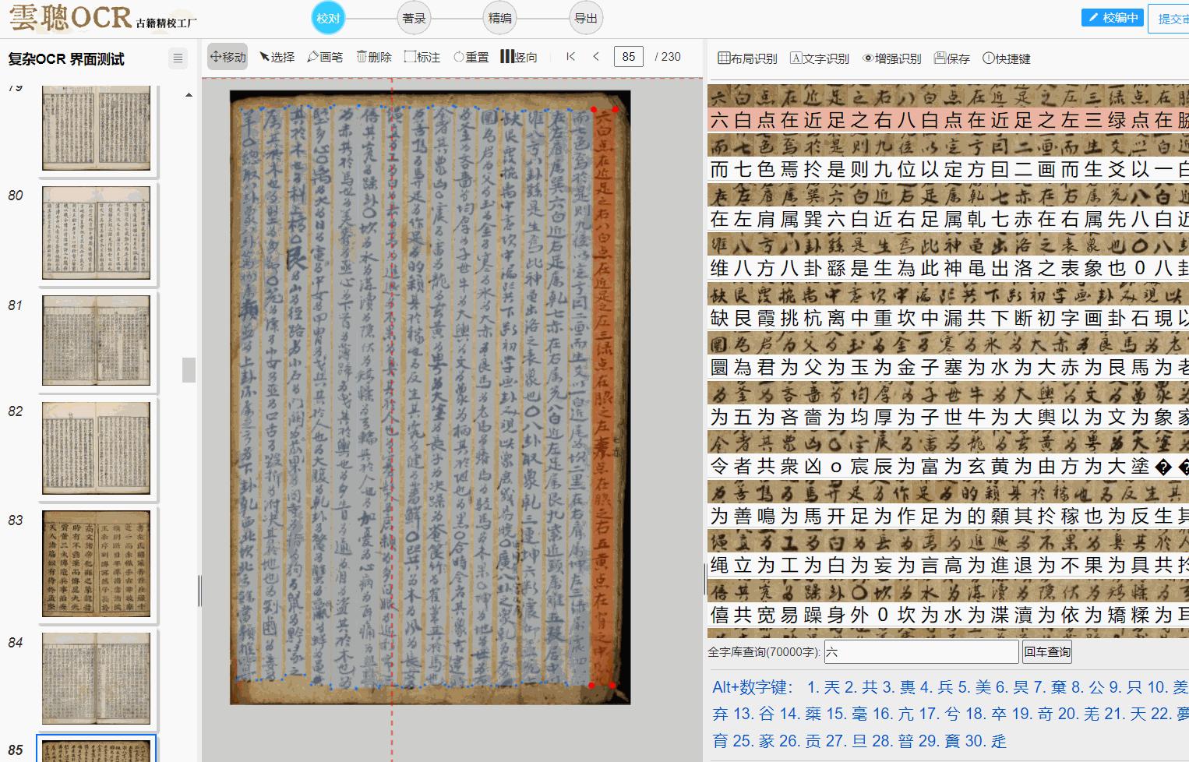
Task: Click the orange highlighted column on manuscript
Action: 605,397
